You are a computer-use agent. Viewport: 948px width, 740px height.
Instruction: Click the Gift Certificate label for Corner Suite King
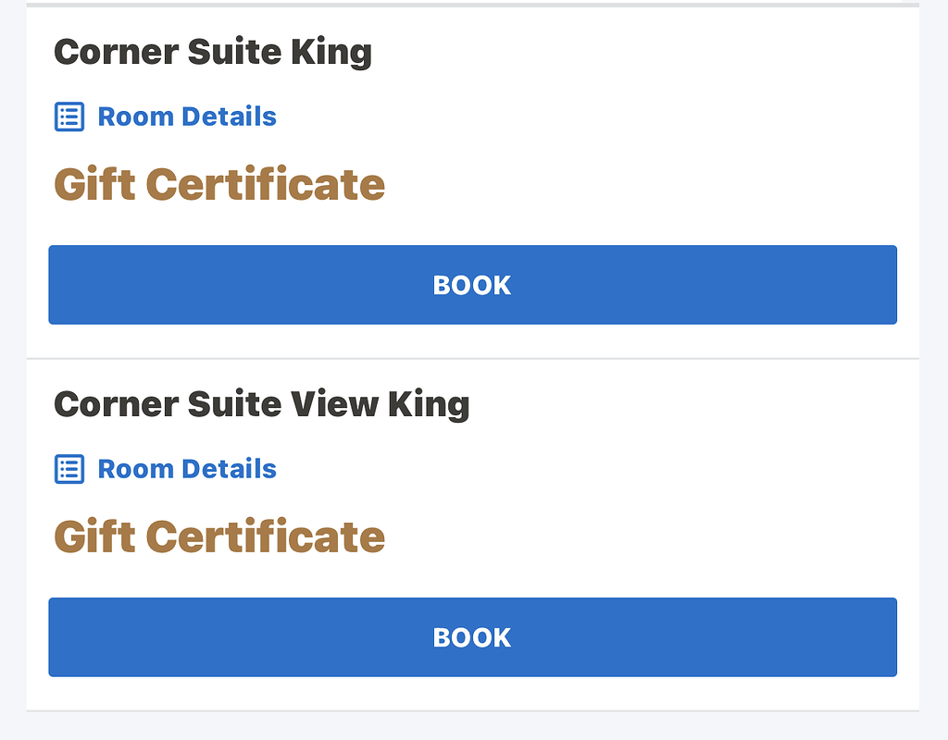click(218, 184)
